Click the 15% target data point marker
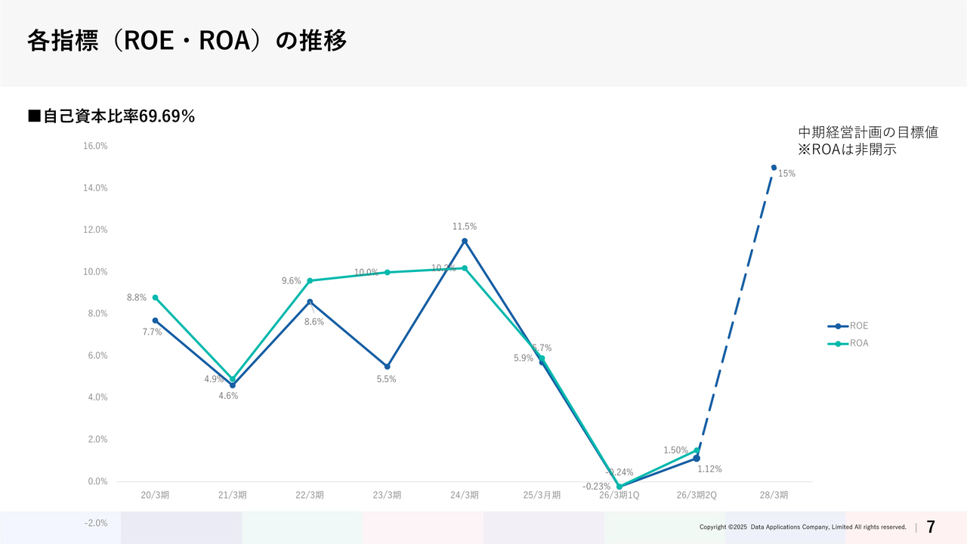Screen dimensions: 967x544 click(x=774, y=168)
